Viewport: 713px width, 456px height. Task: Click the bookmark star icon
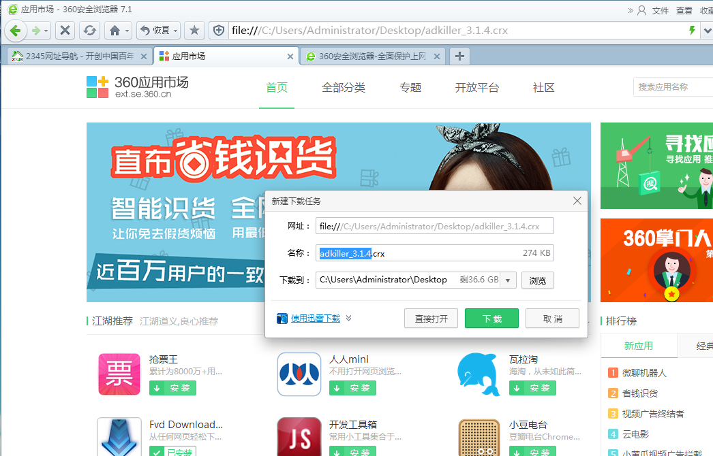194,31
